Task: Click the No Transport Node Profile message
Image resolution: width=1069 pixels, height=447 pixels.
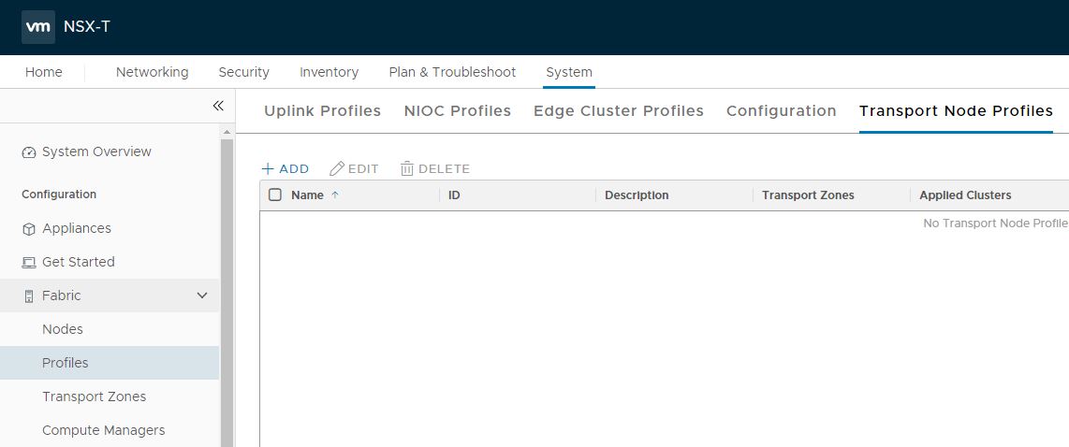Action: coord(995,223)
